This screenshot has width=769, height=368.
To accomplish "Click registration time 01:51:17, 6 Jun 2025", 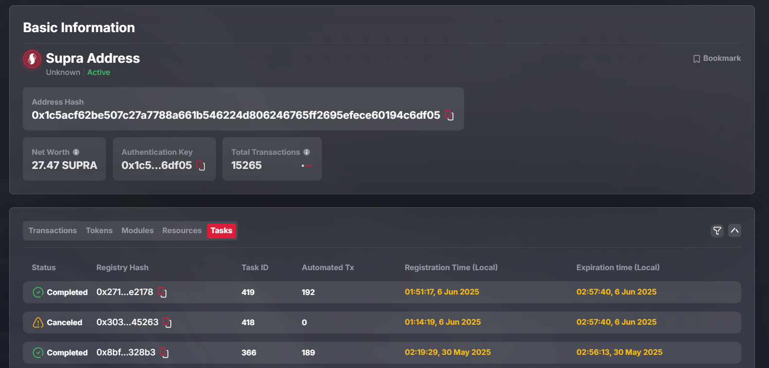I will click(442, 292).
